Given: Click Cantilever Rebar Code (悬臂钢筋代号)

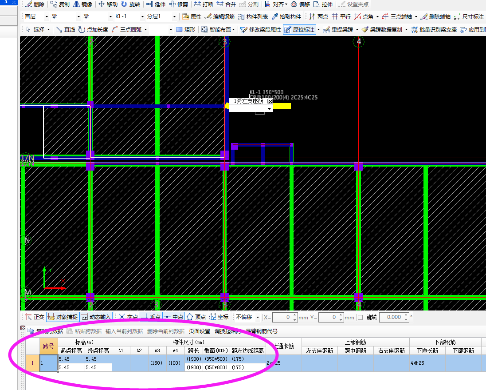Looking at the screenshot, I should pos(261,331).
